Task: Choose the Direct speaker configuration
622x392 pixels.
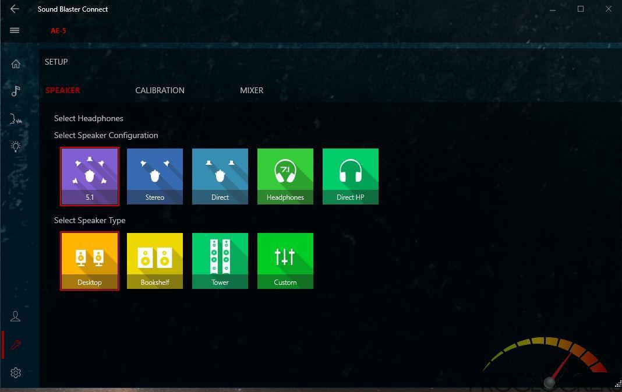Action: 220,176
